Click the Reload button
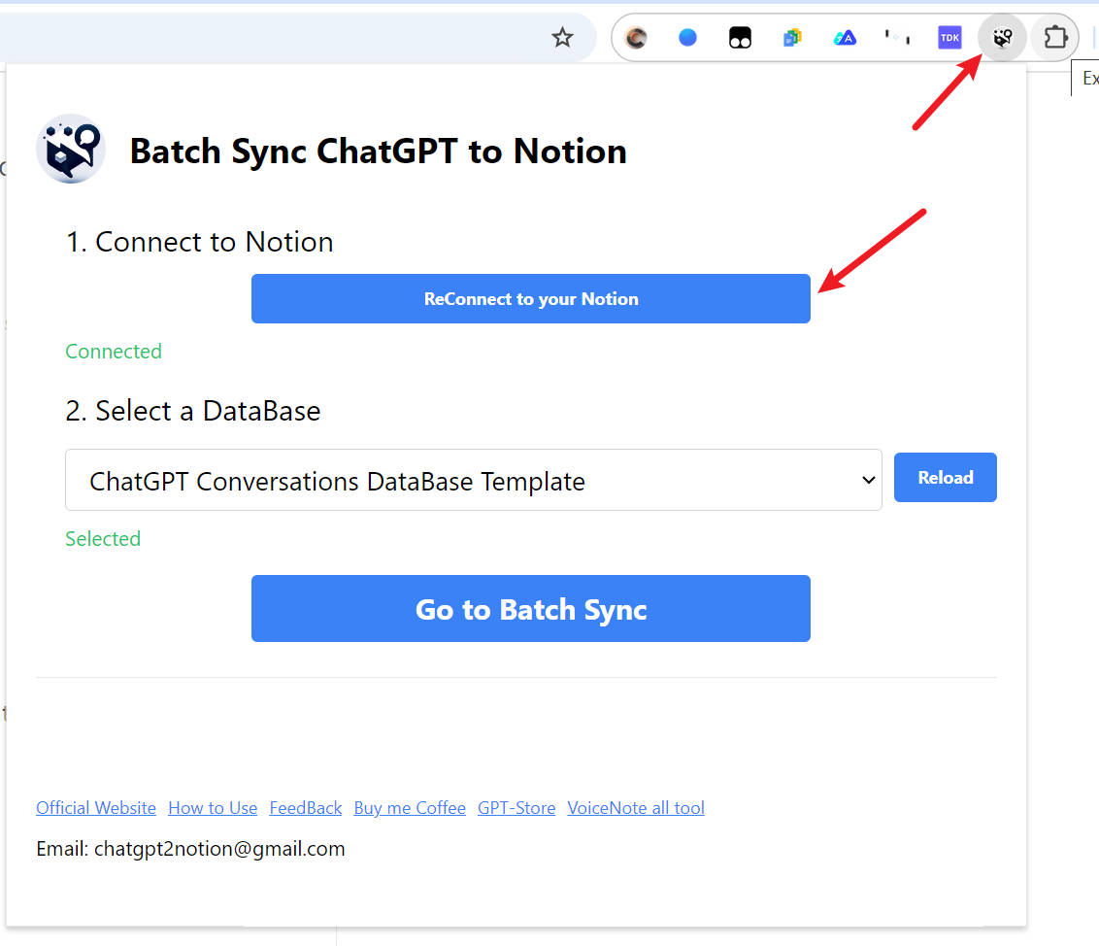The height and width of the screenshot is (946, 1099). [945, 477]
